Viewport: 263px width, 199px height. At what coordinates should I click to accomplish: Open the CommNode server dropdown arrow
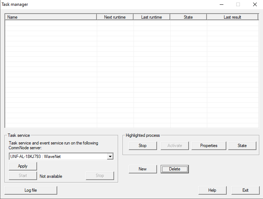click(110, 157)
